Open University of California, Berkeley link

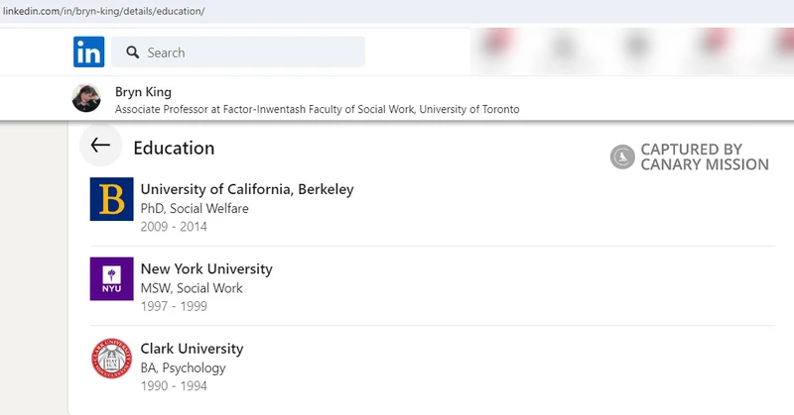click(247, 189)
